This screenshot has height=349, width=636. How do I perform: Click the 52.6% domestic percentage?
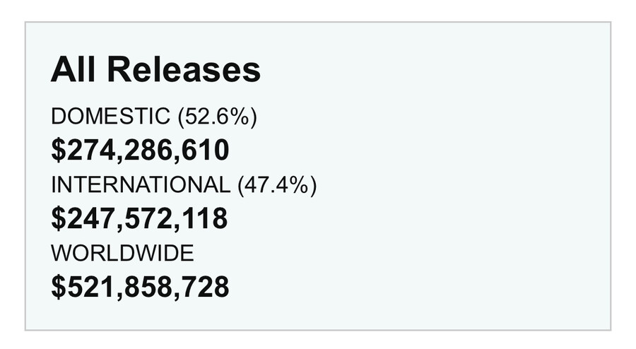(218, 117)
